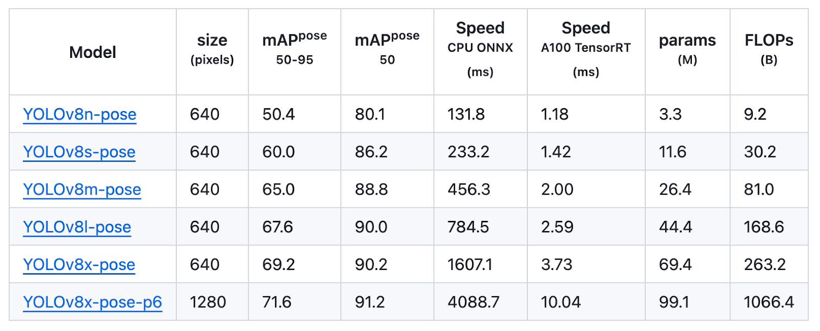This screenshot has height=331, width=820.
Task: Select the 50.4 mAP cell
Action: coord(278,114)
